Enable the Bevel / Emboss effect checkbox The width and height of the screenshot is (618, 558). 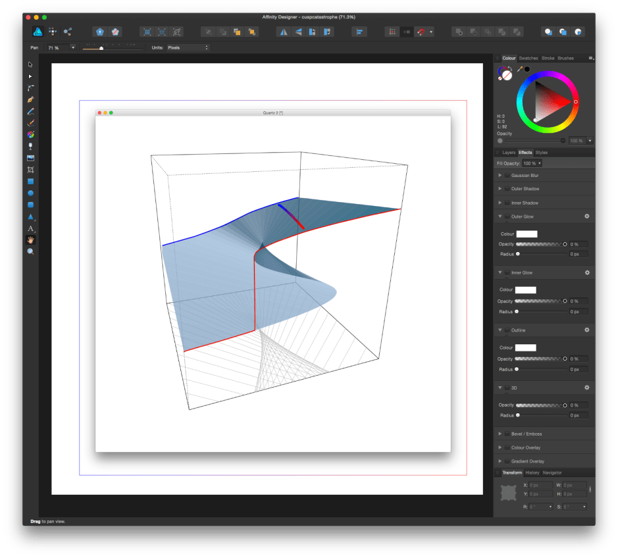pos(507,434)
